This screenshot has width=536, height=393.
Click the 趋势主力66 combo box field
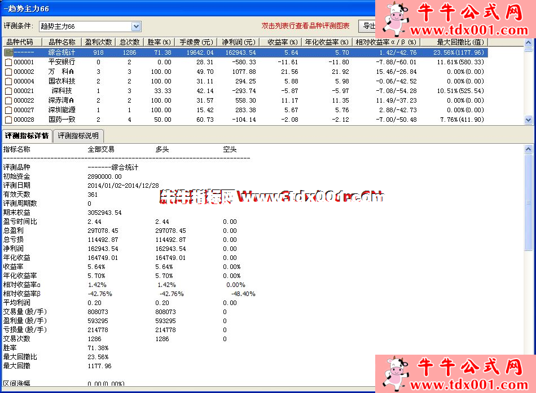pos(90,27)
